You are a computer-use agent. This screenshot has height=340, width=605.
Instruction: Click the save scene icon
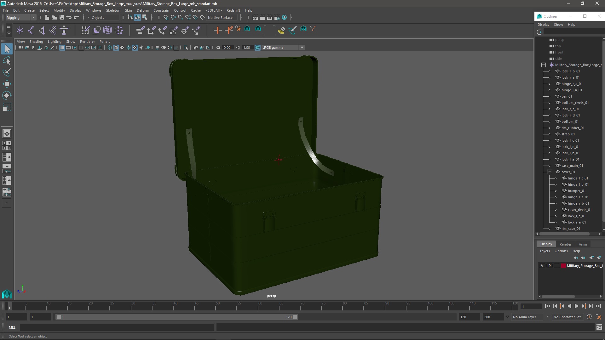(x=62, y=18)
